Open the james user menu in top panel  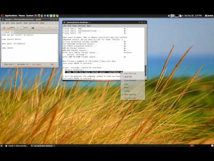pos(209,16)
